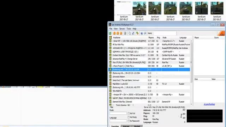The width and height of the screenshot is (226, 127).
Task: Click the lock column header icon
Action: click(110, 37)
